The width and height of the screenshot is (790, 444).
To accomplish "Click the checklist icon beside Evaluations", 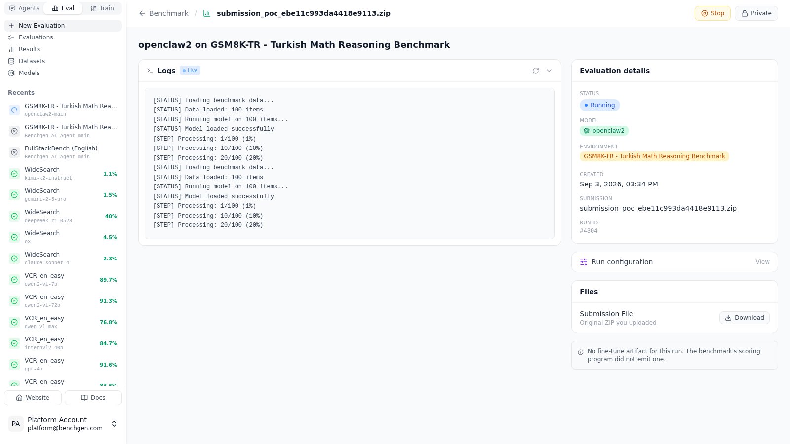I will click(x=11, y=37).
